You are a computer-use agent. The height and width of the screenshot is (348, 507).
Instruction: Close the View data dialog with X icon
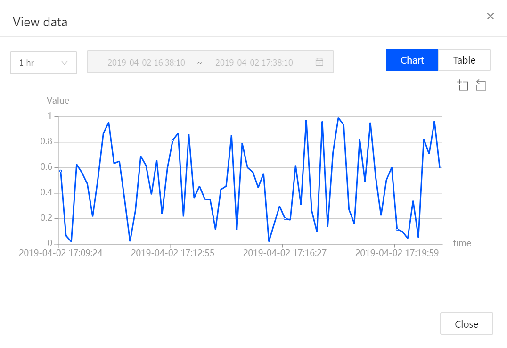(x=490, y=17)
